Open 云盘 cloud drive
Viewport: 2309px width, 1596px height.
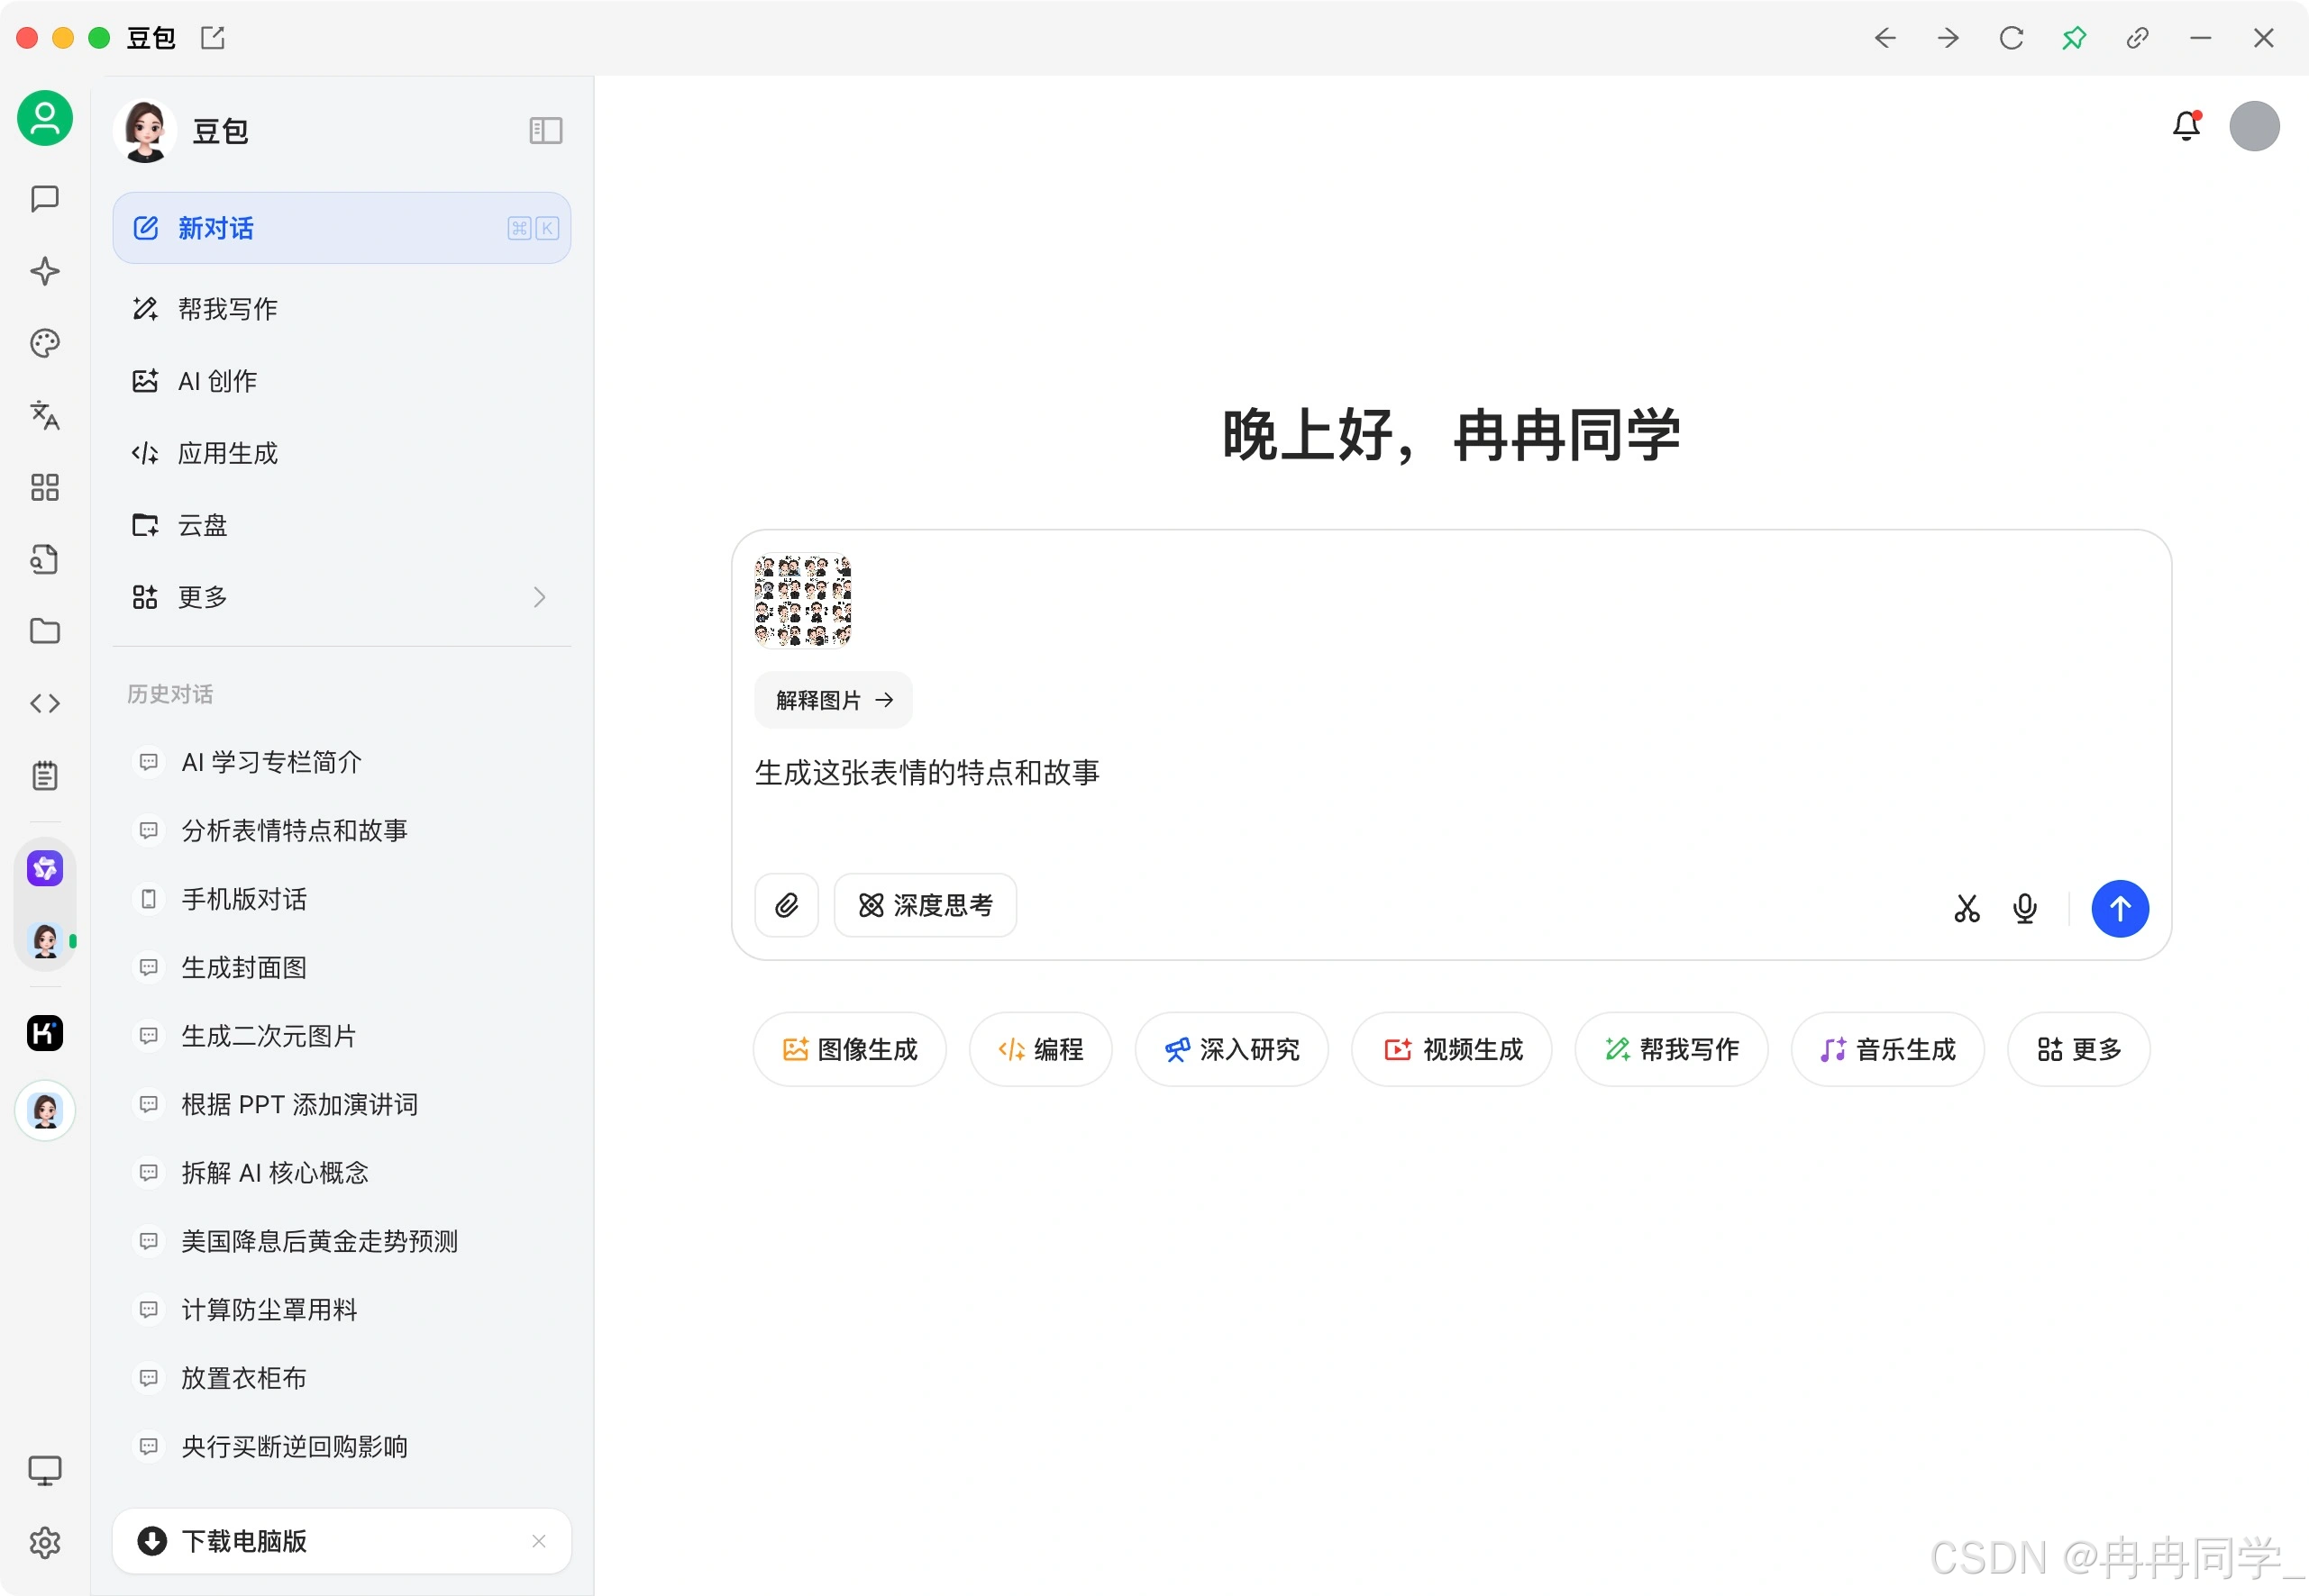click(202, 525)
